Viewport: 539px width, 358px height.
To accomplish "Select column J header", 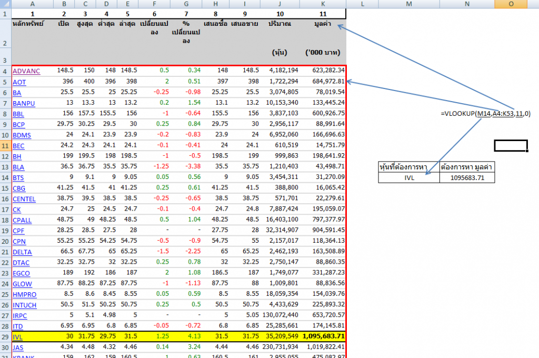I will (280, 4).
